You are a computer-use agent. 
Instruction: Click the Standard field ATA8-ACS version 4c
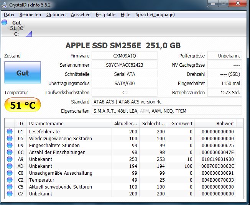coord(167,102)
